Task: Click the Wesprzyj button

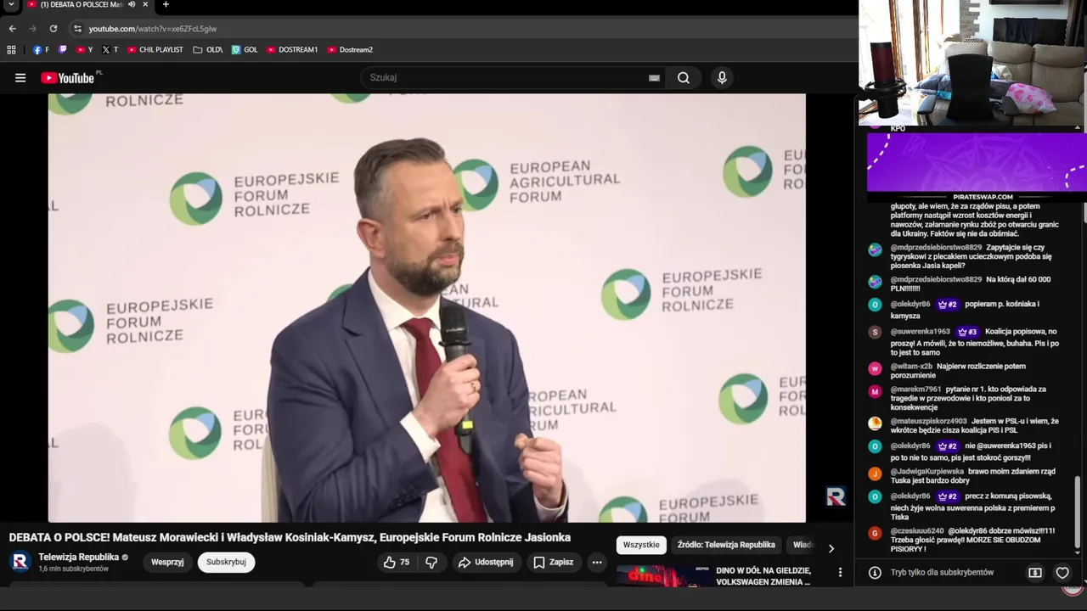Action: pos(167,562)
